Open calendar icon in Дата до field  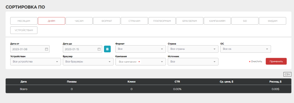[x=99, y=49]
